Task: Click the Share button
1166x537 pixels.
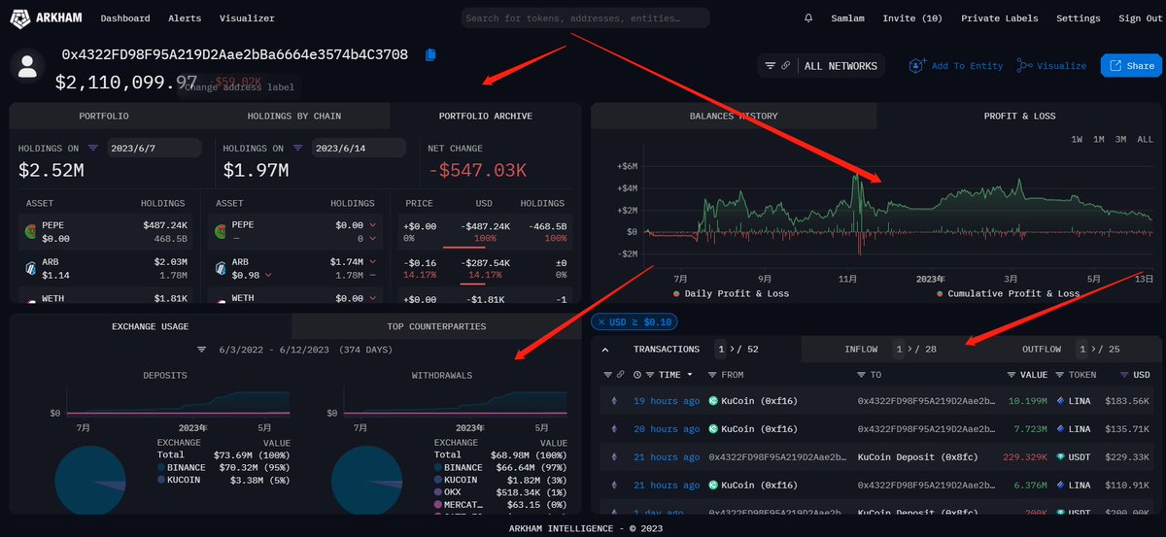Action: 1131,65
